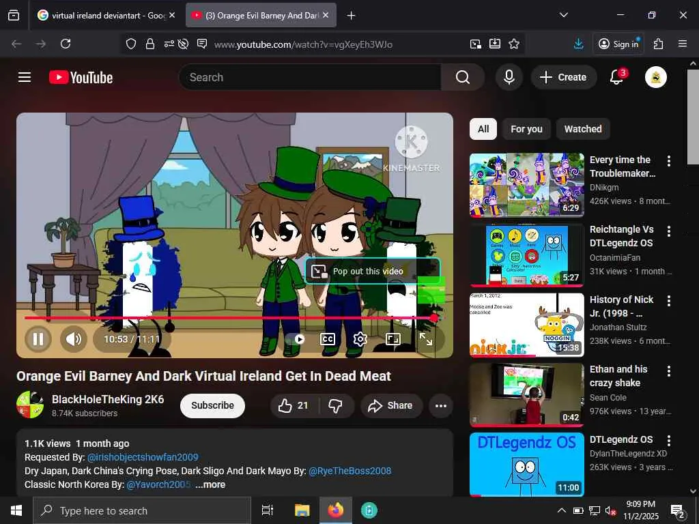Image resolution: width=699 pixels, height=524 pixels.
Task: Click the YouTube URL address bar
Action: click(303, 44)
